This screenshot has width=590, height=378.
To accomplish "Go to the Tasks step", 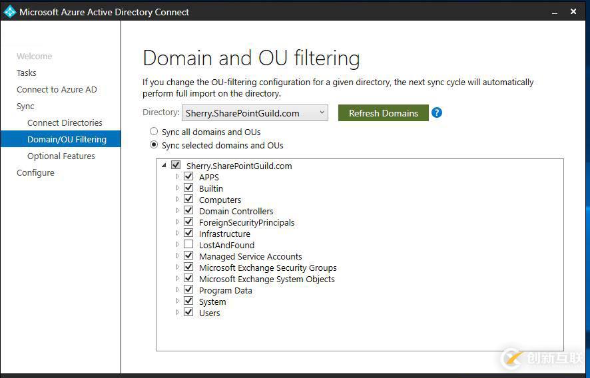I will click(x=27, y=73).
